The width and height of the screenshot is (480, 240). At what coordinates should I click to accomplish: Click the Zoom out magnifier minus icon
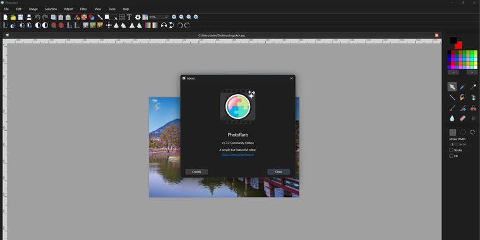pyautogui.click(x=181, y=18)
